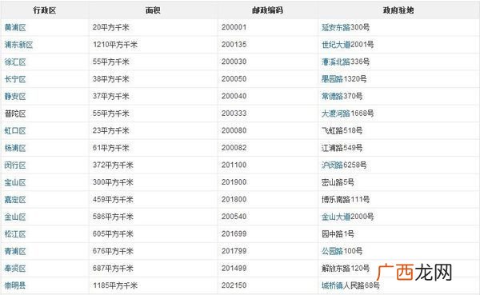The width and height of the screenshot is (480, 295).
Task: Click the 行政区 column header
Action: coord(45,10)
